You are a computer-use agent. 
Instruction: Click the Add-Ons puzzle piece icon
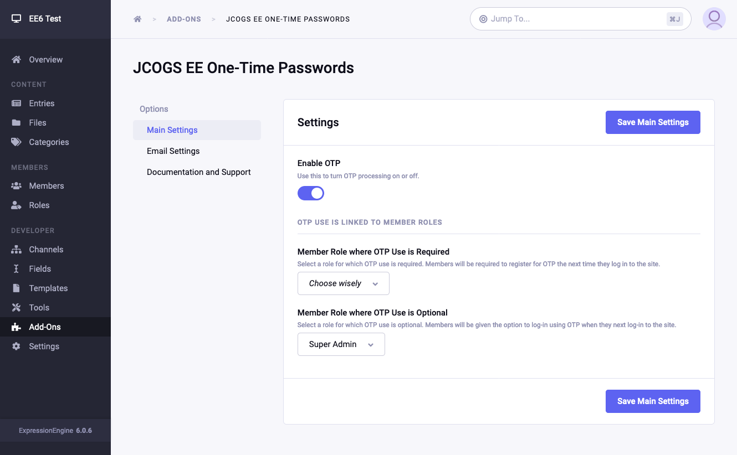click(x=16, y=327)
